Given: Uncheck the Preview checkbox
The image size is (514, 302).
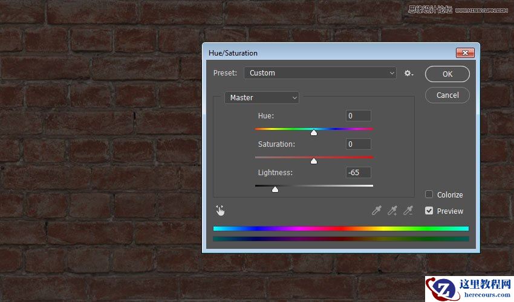Looking at the screenshot, I should (429, 211).
